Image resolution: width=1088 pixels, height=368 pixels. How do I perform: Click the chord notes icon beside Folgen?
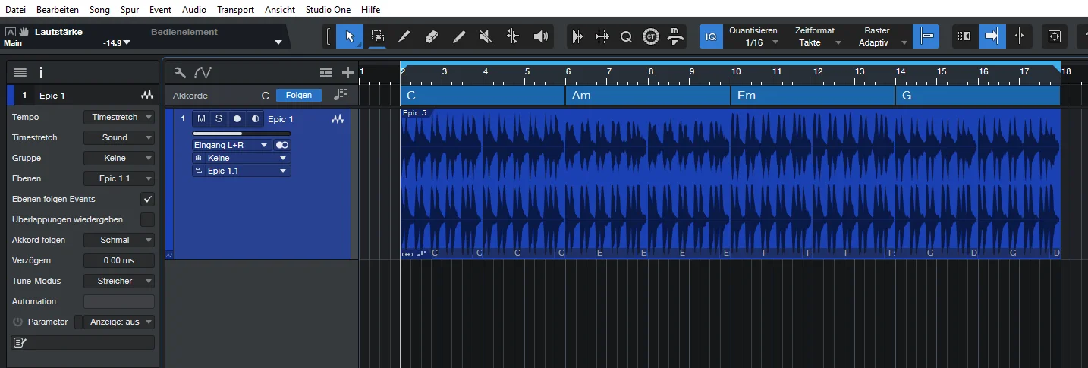coord(340,95)
